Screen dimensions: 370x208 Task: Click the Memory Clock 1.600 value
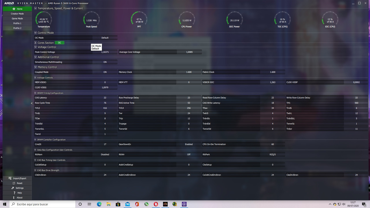pos(189,72)
